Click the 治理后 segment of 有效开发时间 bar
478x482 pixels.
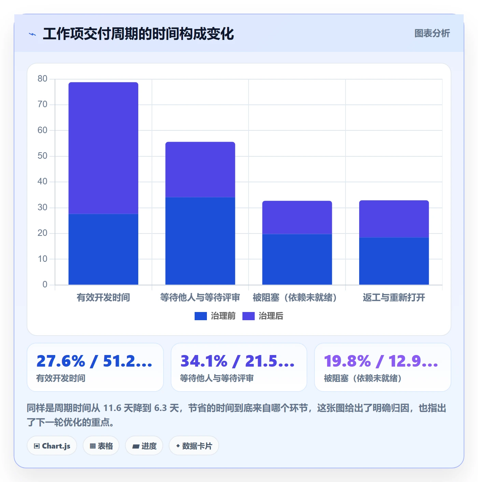pos(103,148)
